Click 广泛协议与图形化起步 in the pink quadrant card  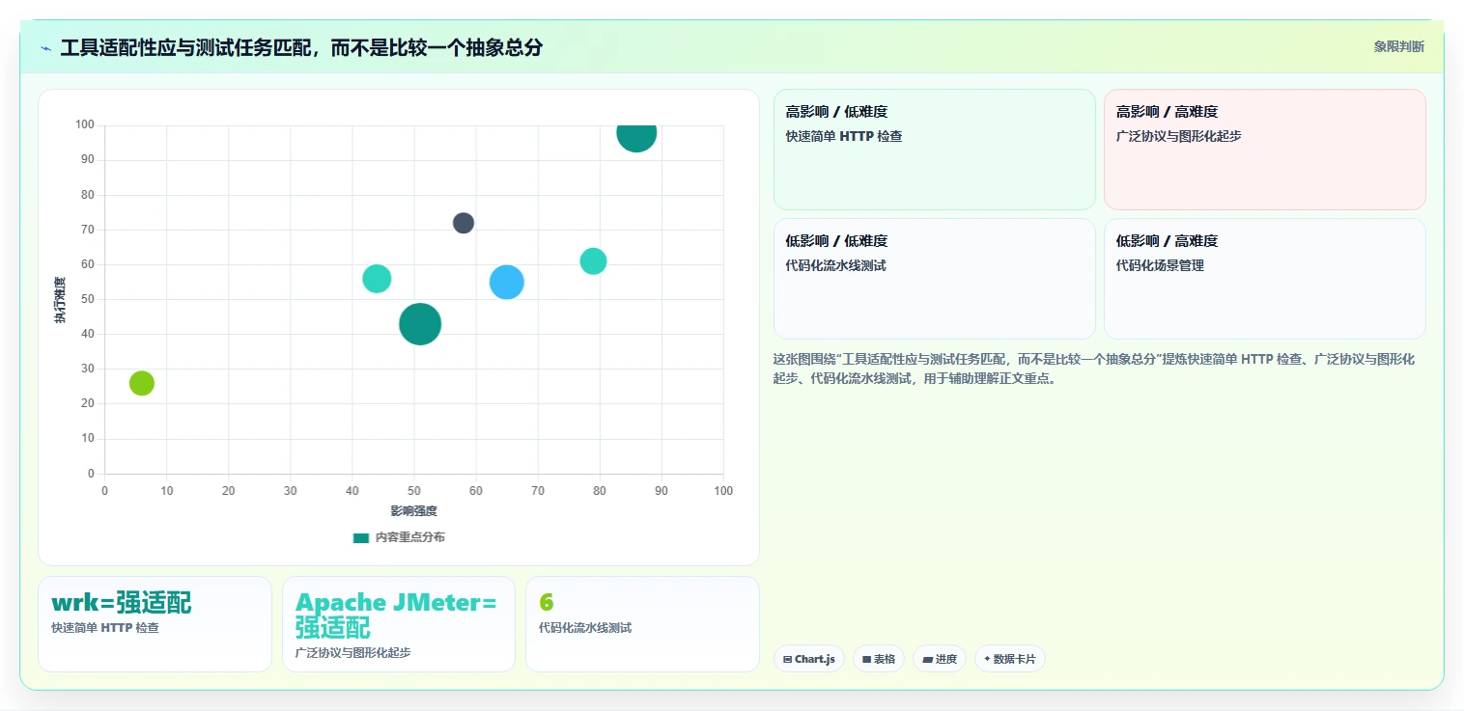[x=1178, y=137]
